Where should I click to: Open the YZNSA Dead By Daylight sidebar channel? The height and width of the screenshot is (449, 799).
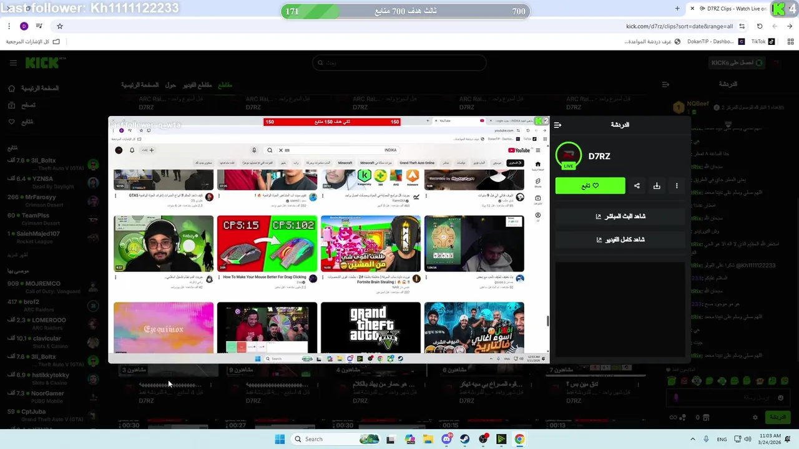tap(53, 182)
